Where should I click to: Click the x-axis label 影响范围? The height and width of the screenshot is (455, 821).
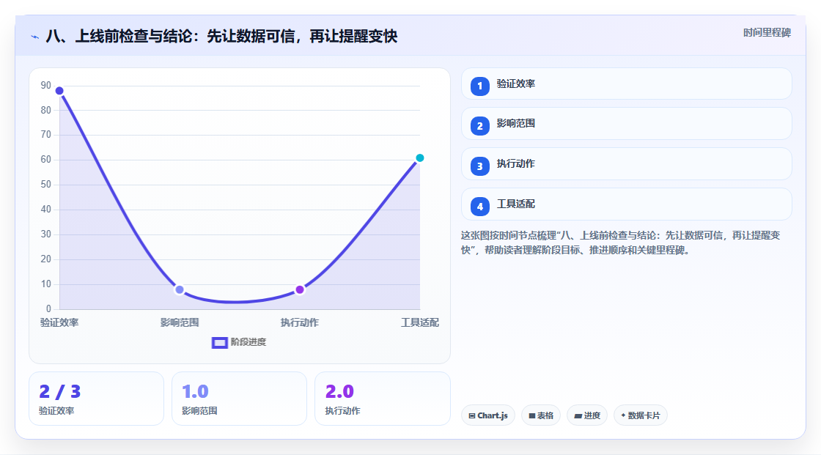click(180, 322)
